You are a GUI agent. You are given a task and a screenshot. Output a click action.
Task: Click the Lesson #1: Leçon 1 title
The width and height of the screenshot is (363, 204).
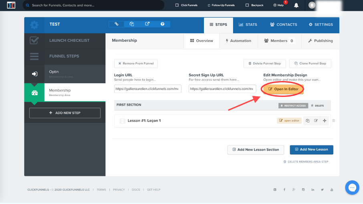point(144,121)
